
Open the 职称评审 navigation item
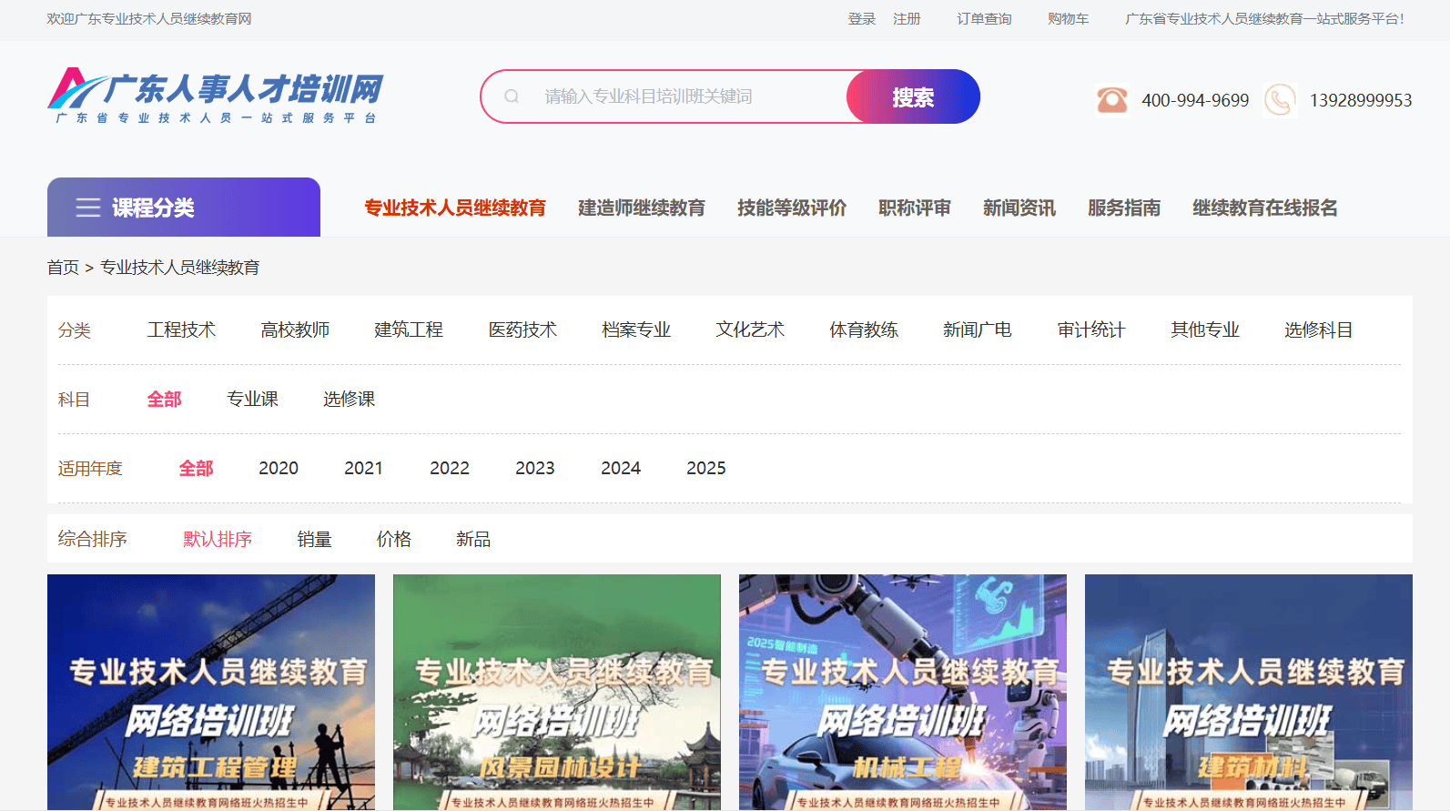tap(914, 208)
